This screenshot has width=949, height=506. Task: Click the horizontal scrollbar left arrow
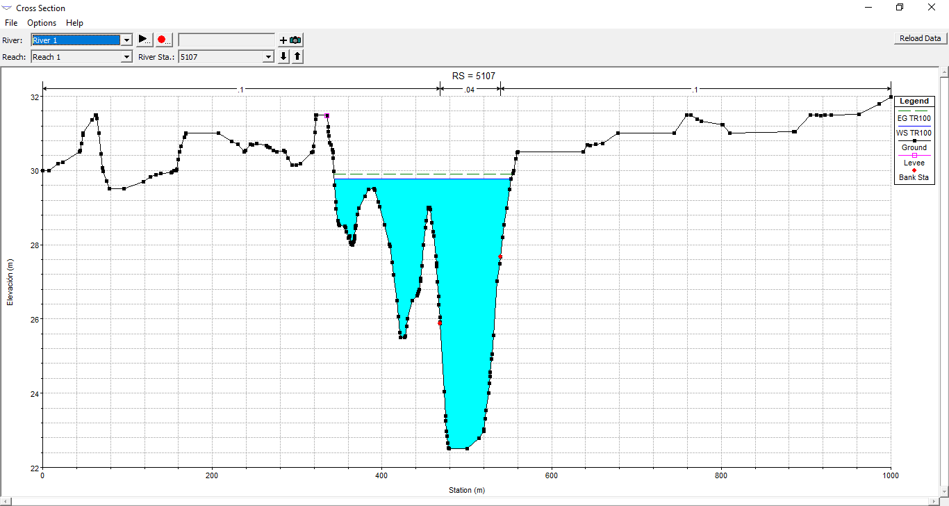5,500
